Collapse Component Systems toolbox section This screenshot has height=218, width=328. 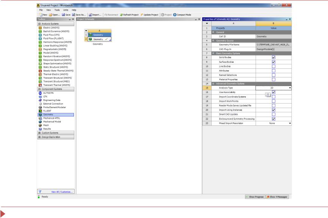(39, 89)
